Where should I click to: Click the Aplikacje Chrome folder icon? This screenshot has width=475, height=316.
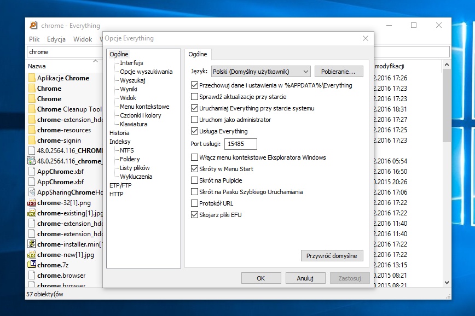[x=32, y=78]
